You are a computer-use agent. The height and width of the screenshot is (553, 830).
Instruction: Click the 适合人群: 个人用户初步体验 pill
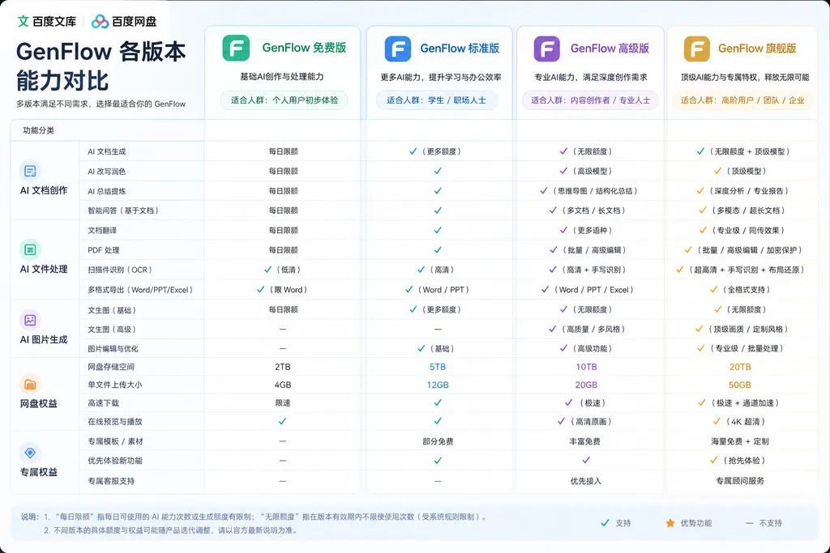pyautogui.click(x=285, y=100)
